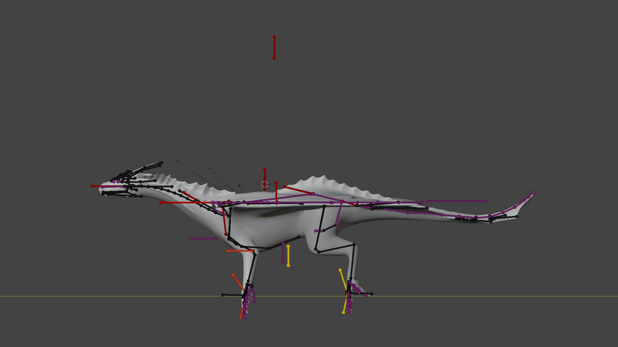Select the black horizontal bone behind the front foot
This screenshot has height=347, width=618.
233,295
